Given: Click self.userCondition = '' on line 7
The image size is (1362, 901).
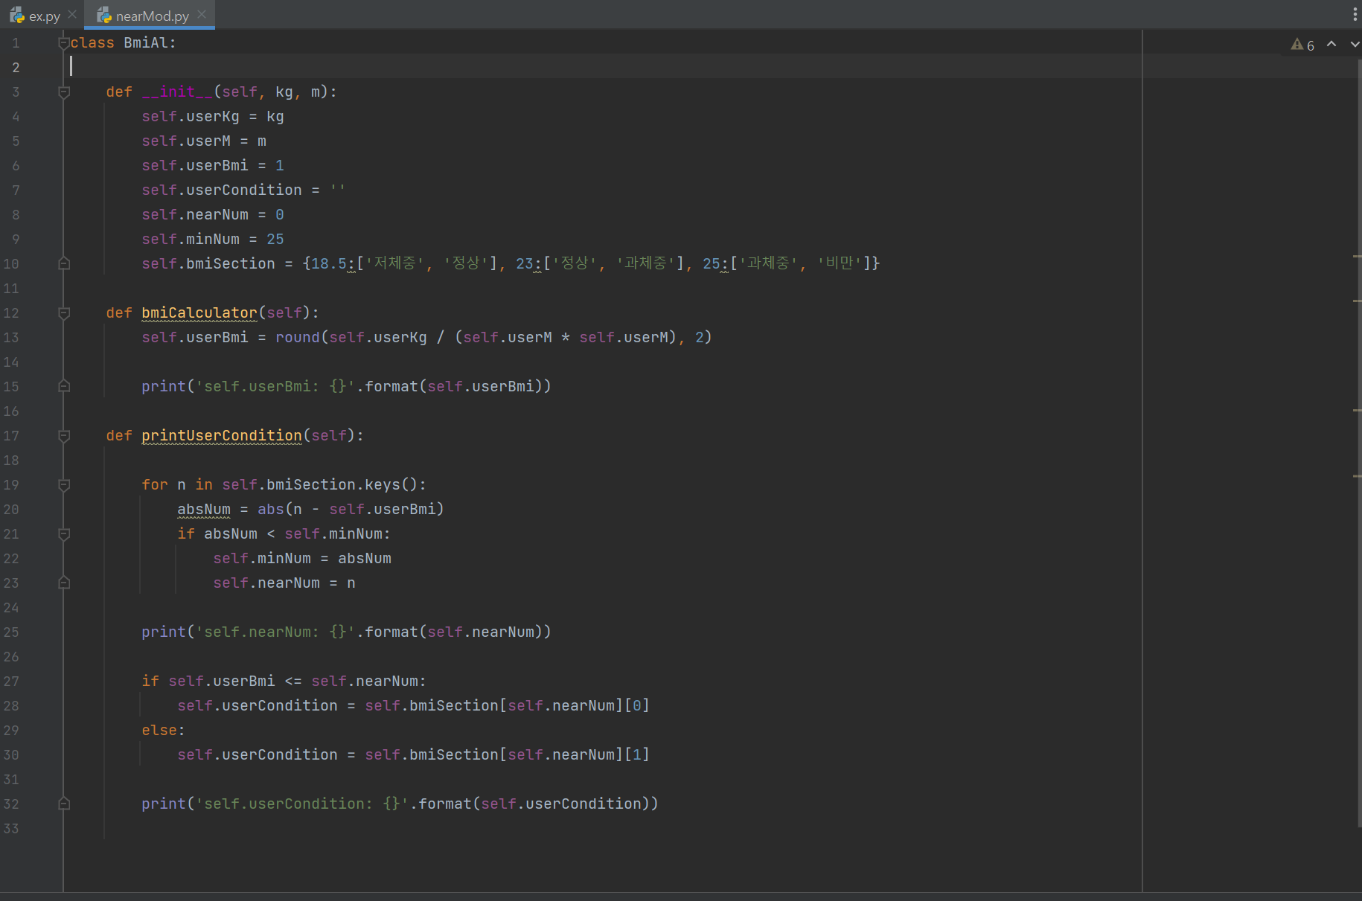Looking at the screenshot, I should tap(244, 190).
